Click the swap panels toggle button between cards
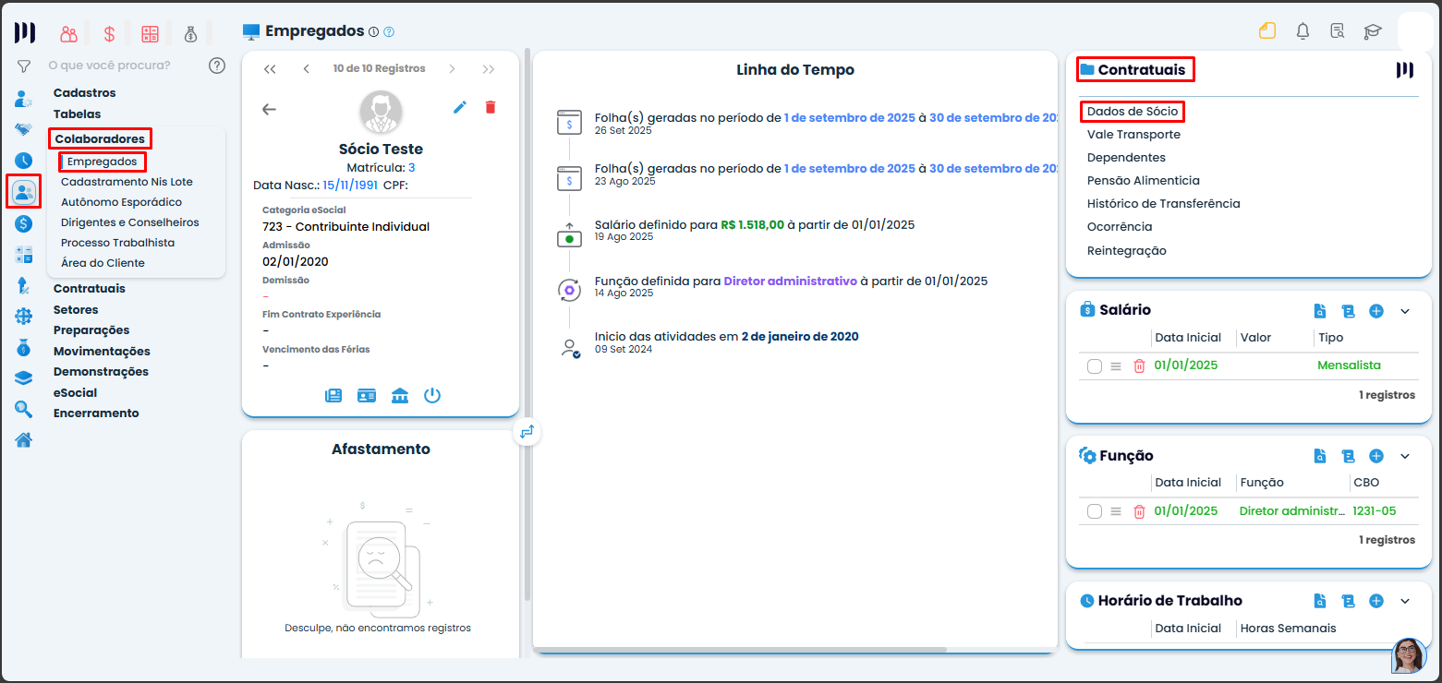Image resolution: width=1442 pixels, height=683 pixels. coord(527,431)
